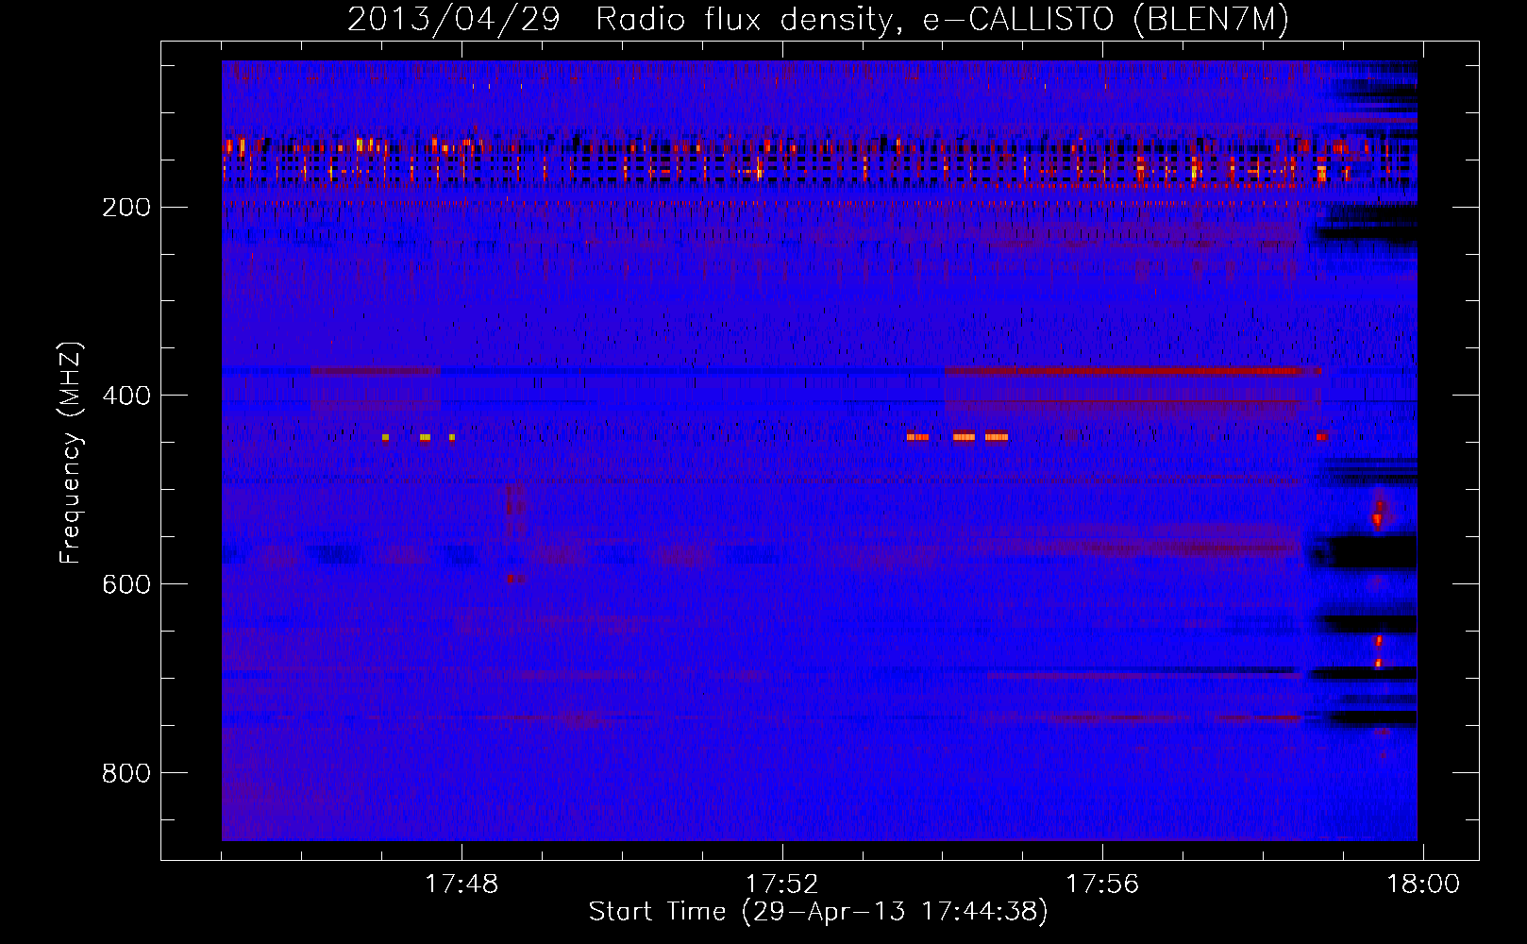
Task: Click the 17:52 time tick label
Action: [x=781, y=885]
